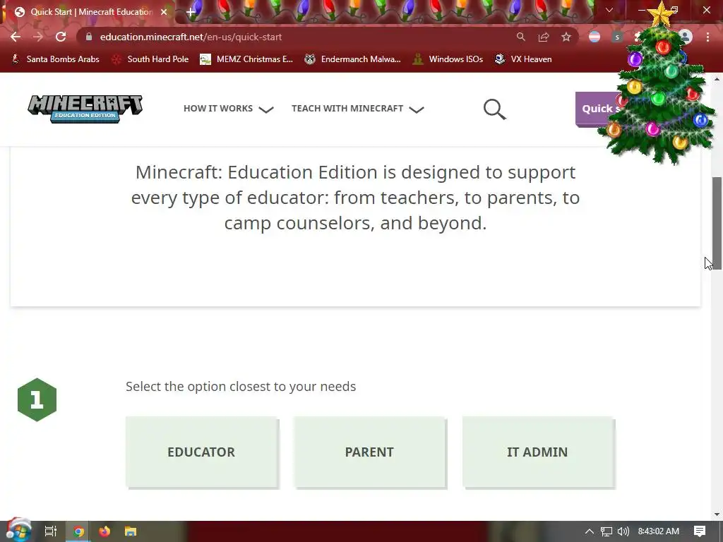Open the site search magnifier icon
723x542 pixels.
point(495,109)
